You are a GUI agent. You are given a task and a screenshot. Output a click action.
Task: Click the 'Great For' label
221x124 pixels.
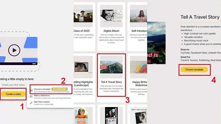(x=185, y=57)
